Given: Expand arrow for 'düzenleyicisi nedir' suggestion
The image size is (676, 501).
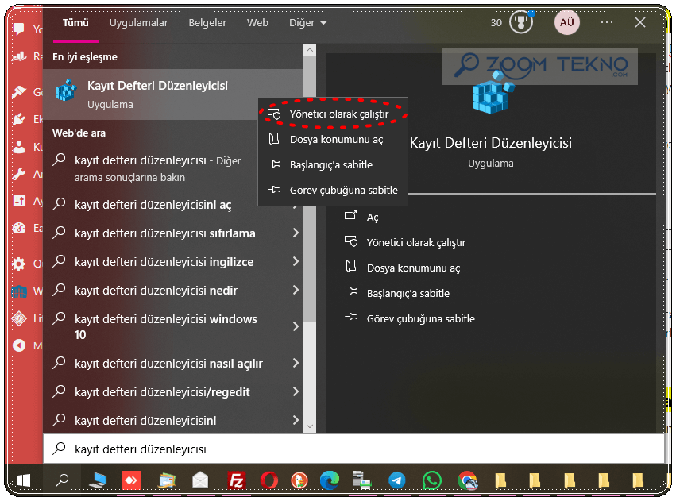Looking at the screenshot, I should click(x=296, y=290).
